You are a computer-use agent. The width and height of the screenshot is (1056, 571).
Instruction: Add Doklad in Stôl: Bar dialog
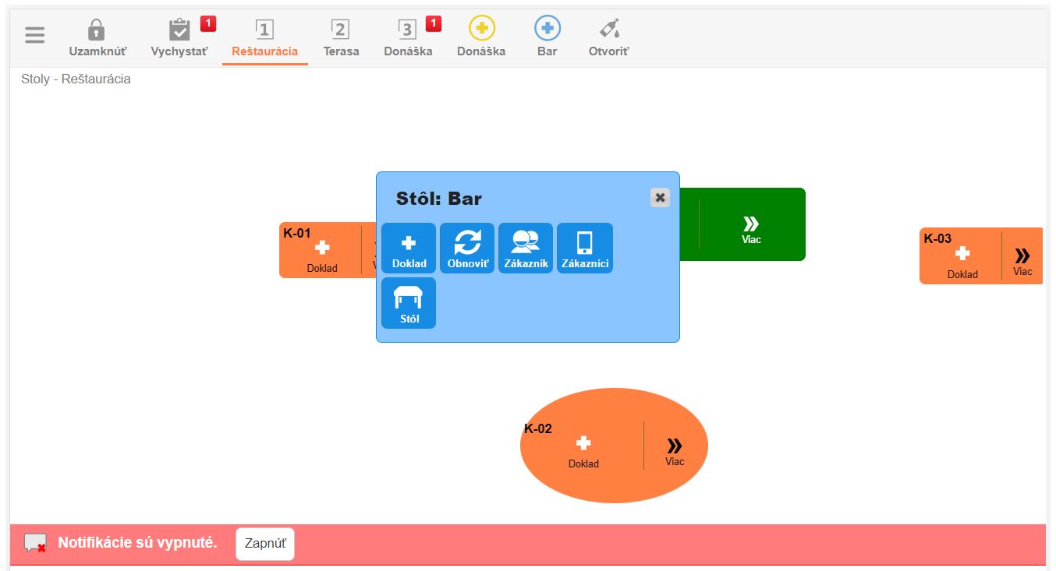pos(409,248)
